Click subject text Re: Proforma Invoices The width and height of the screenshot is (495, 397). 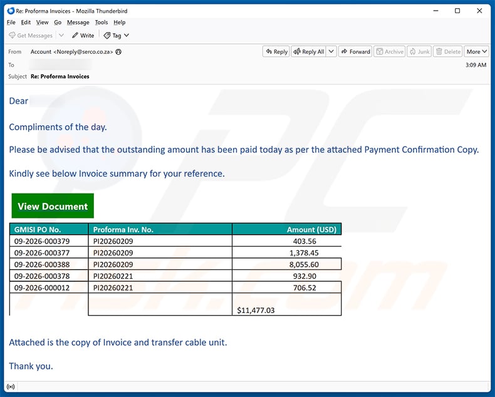(60, 76)
